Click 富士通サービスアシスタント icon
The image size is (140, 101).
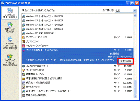pyautogui.click(x=24, y=91)
